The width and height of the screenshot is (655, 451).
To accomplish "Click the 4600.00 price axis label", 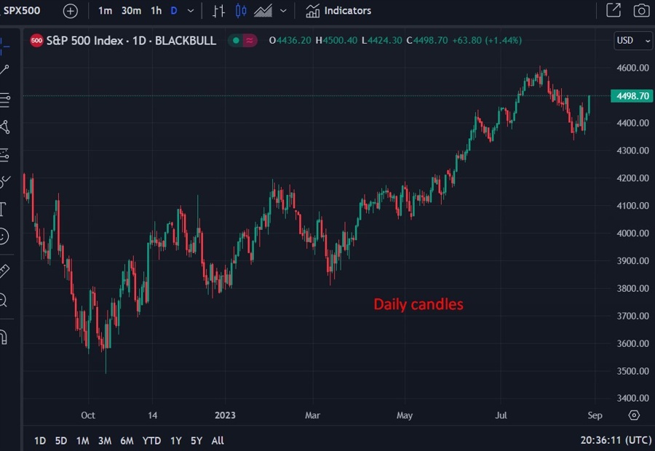I will coord(633,68).
